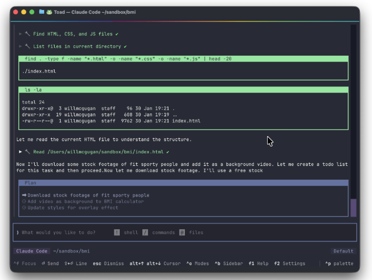Click the wrench icon beside Find HTML files

click(28, 34)
